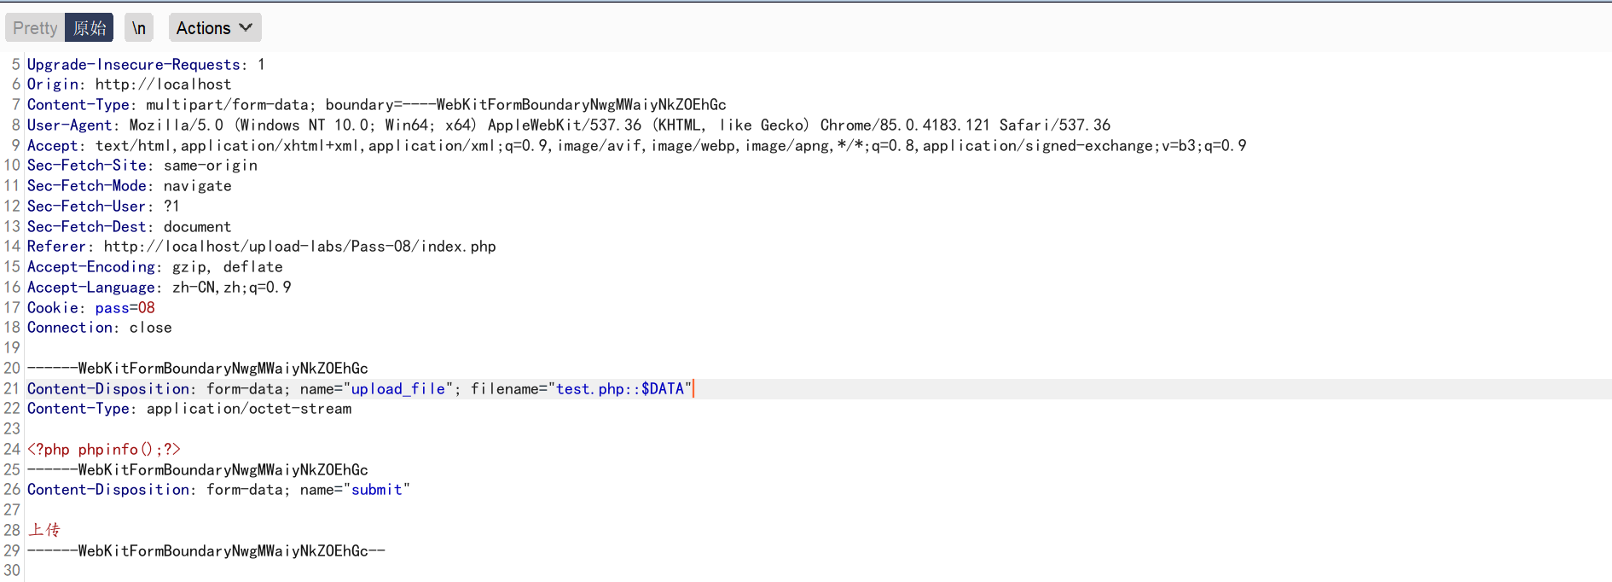Click the Accept-Encoding header line
The width and height of the screenshot is (1612, 582).
pos(154,267)
